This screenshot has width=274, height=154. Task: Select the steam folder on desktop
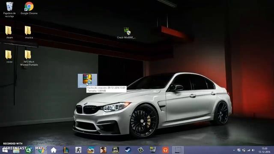[x=9, y=33]
